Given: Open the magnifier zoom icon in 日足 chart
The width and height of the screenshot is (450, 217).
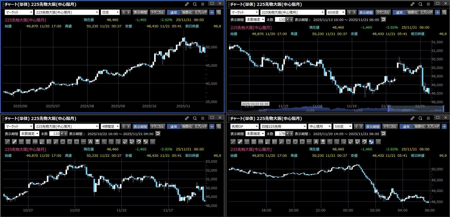Looking at the screenshot, I should point(219,12).
